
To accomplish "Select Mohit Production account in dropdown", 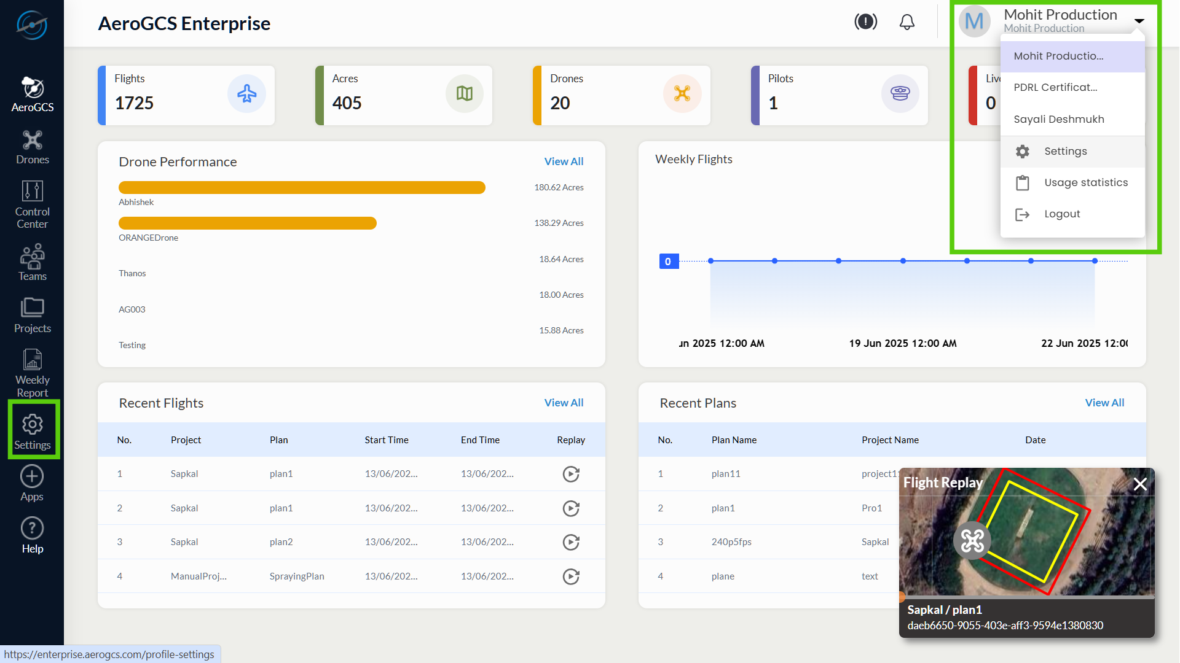I will (x=1072, y=56).
